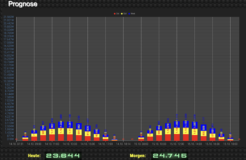Click the 991 value in the yellow segment

point(79,132)
